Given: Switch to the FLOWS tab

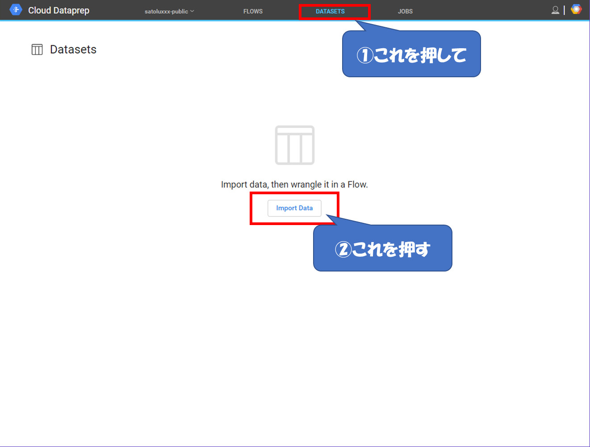Looking at the screenshot, I should (x=253, y=11).
